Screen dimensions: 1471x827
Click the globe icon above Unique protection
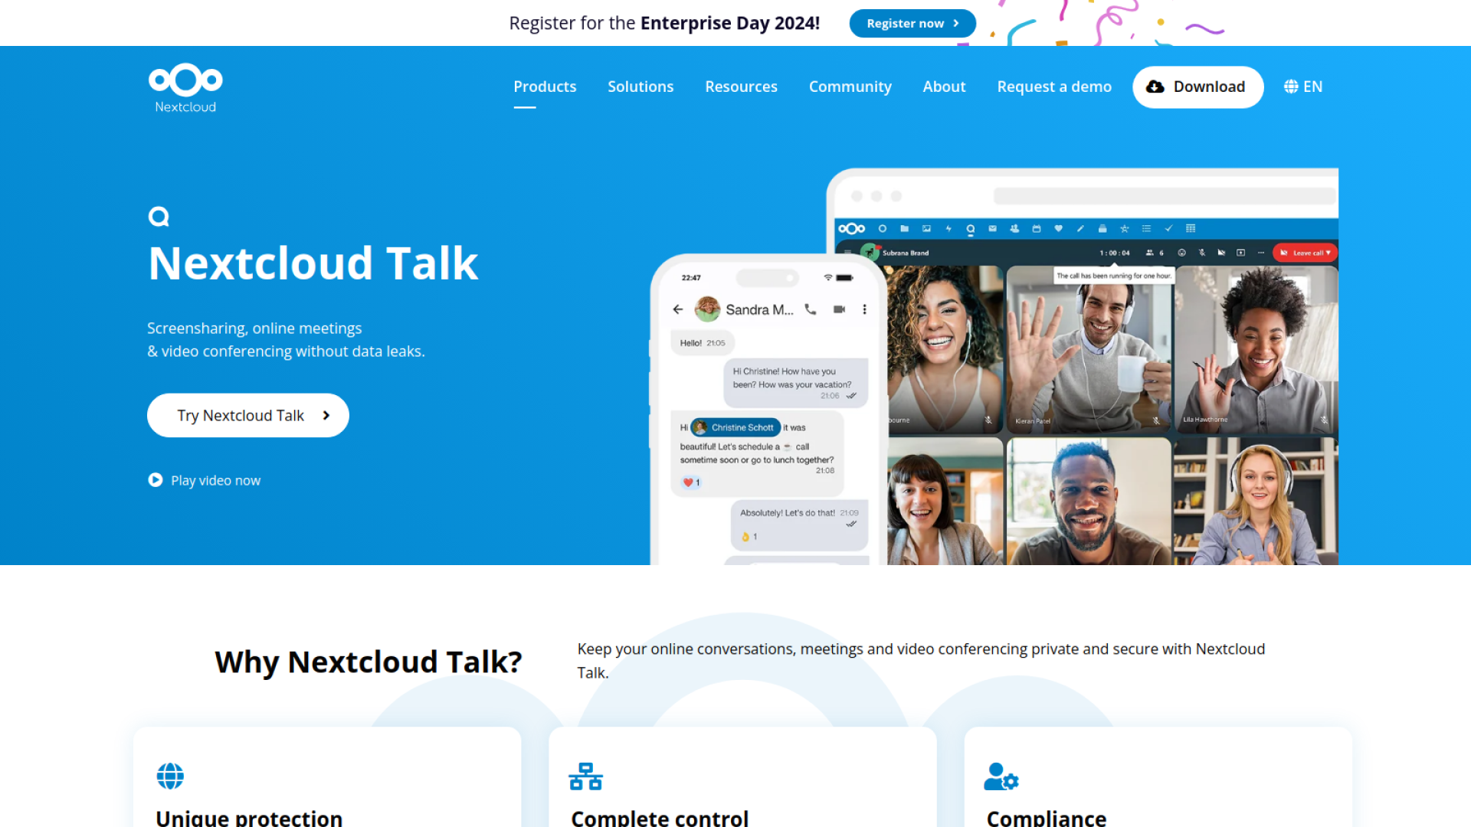tap(170, 775)
